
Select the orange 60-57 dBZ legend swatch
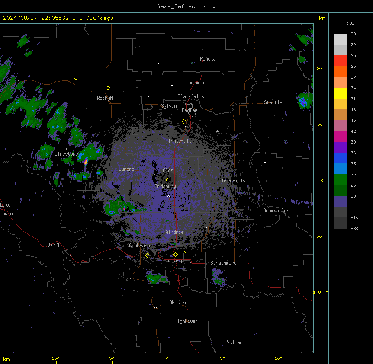[340, 71]
